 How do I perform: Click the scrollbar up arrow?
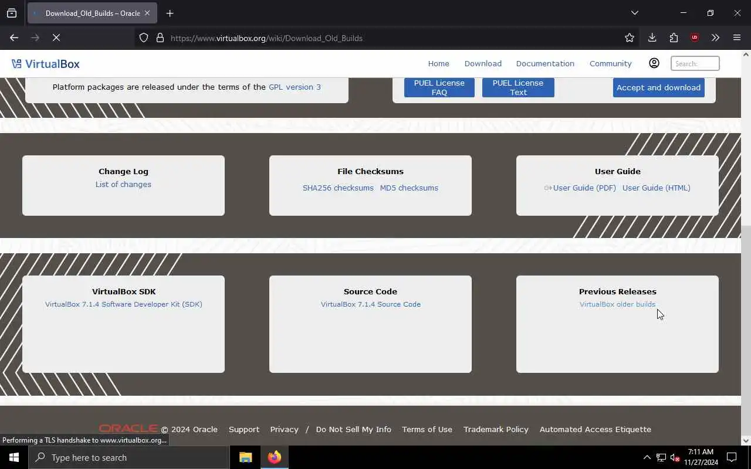tap(746, 55)
